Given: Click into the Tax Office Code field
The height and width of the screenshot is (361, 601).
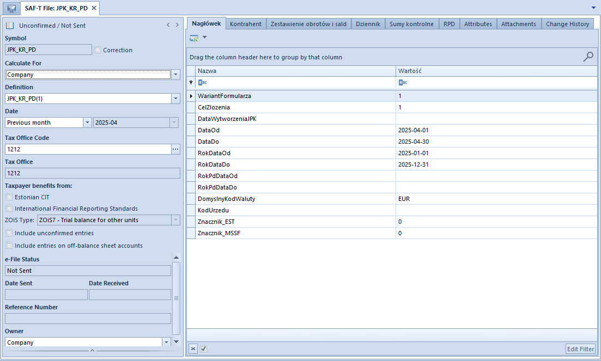Looking at the screenshot, I should click(88, 149).
